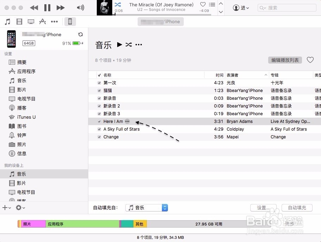The width and height of the screenshot is (321, 242).
Task: Shuffle the 音乐 playlist
Action: click(128, 45)
